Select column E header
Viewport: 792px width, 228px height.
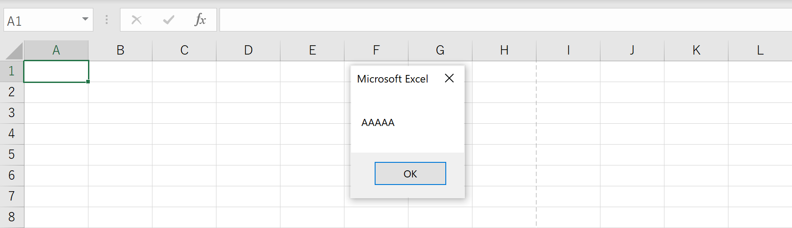click(312, 50)
